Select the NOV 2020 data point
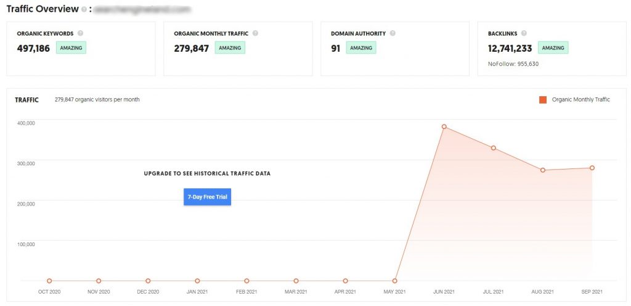The width and height of the screenshot is (631, 306). click(99, 281)
